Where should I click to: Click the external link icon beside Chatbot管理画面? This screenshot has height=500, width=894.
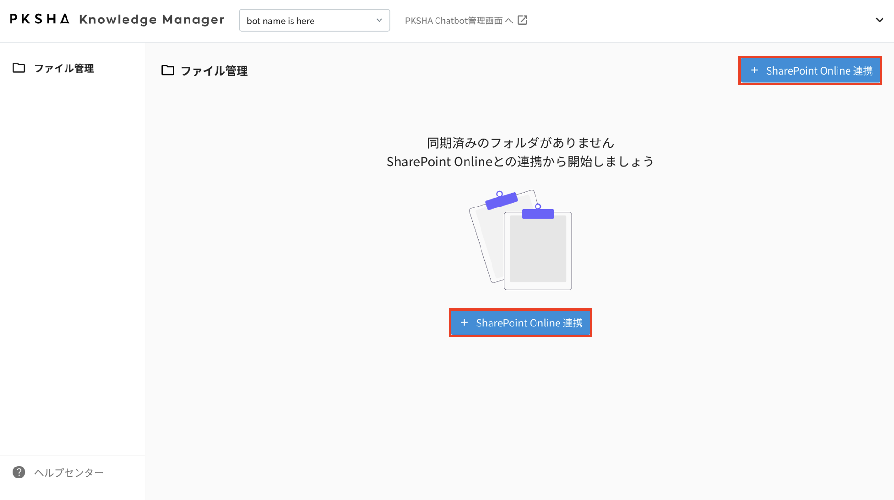pyautogui.click(x=523, y=20)
